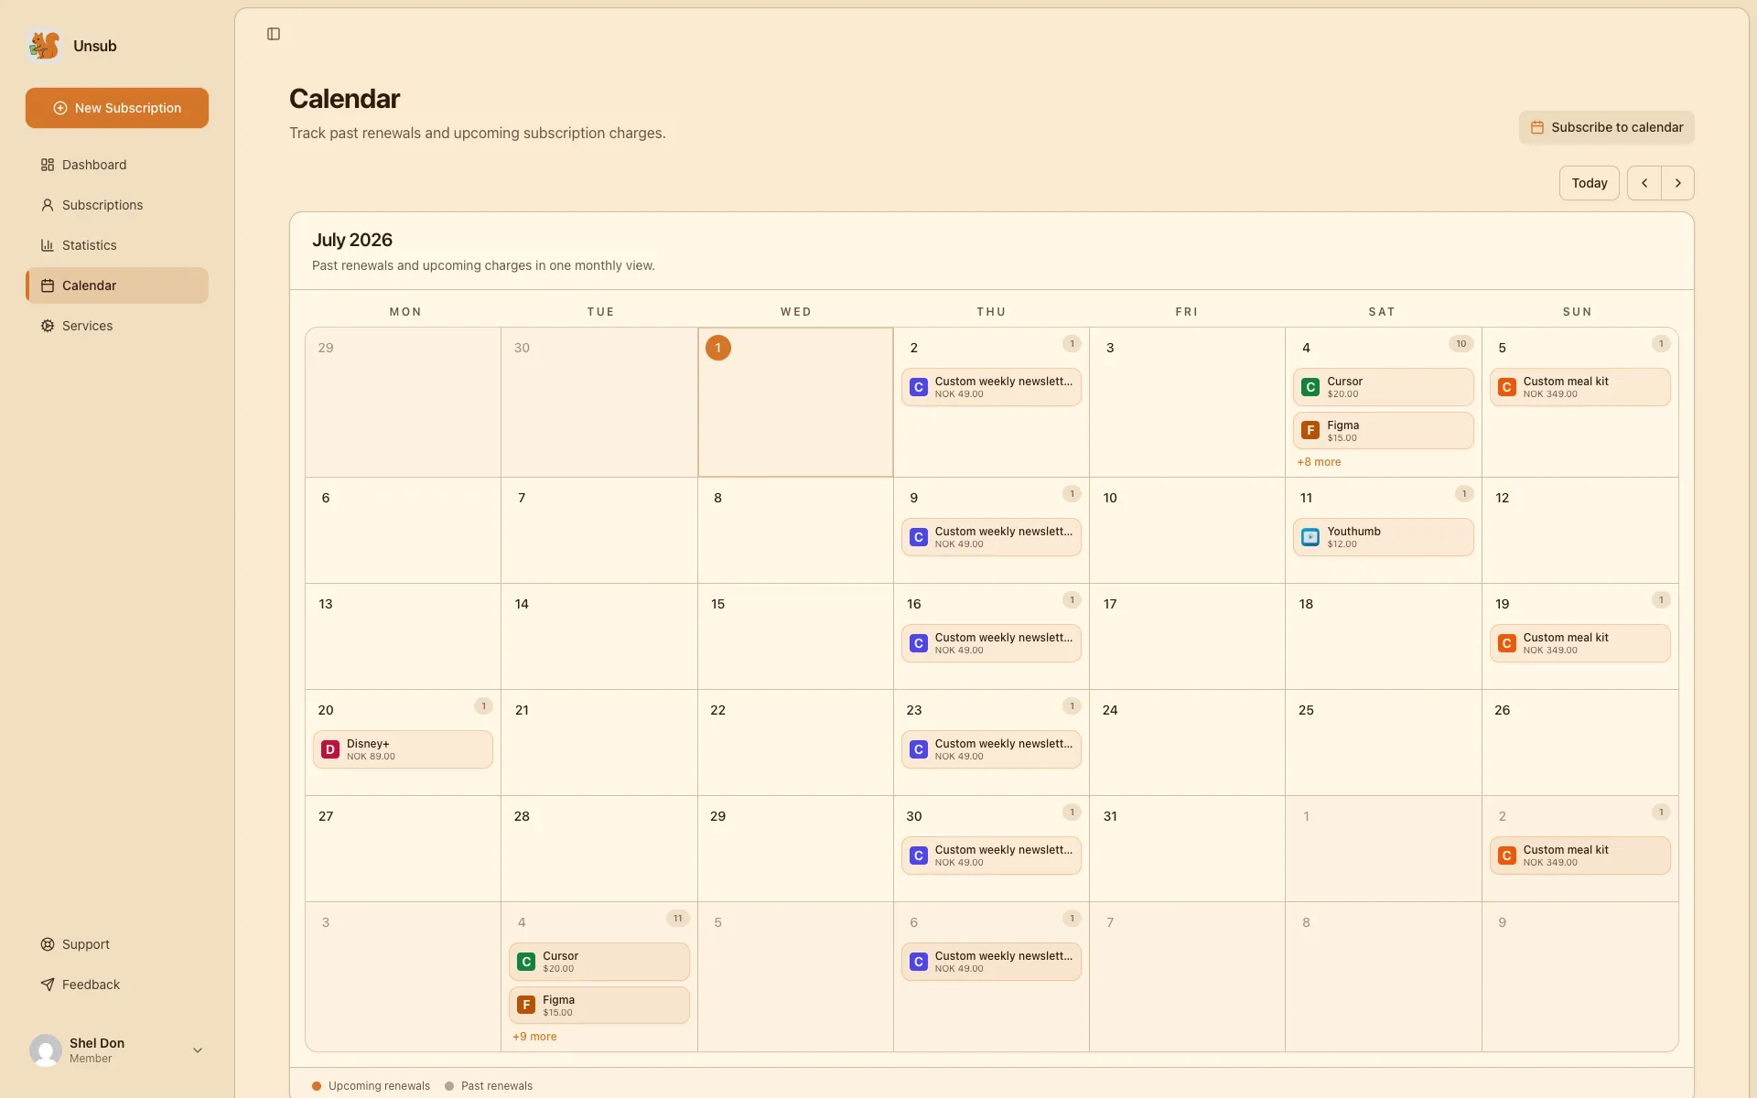1757x1098 pixels.
Task: Open Youthumb $12.00 entry
Action: (x=1384, y=537)
